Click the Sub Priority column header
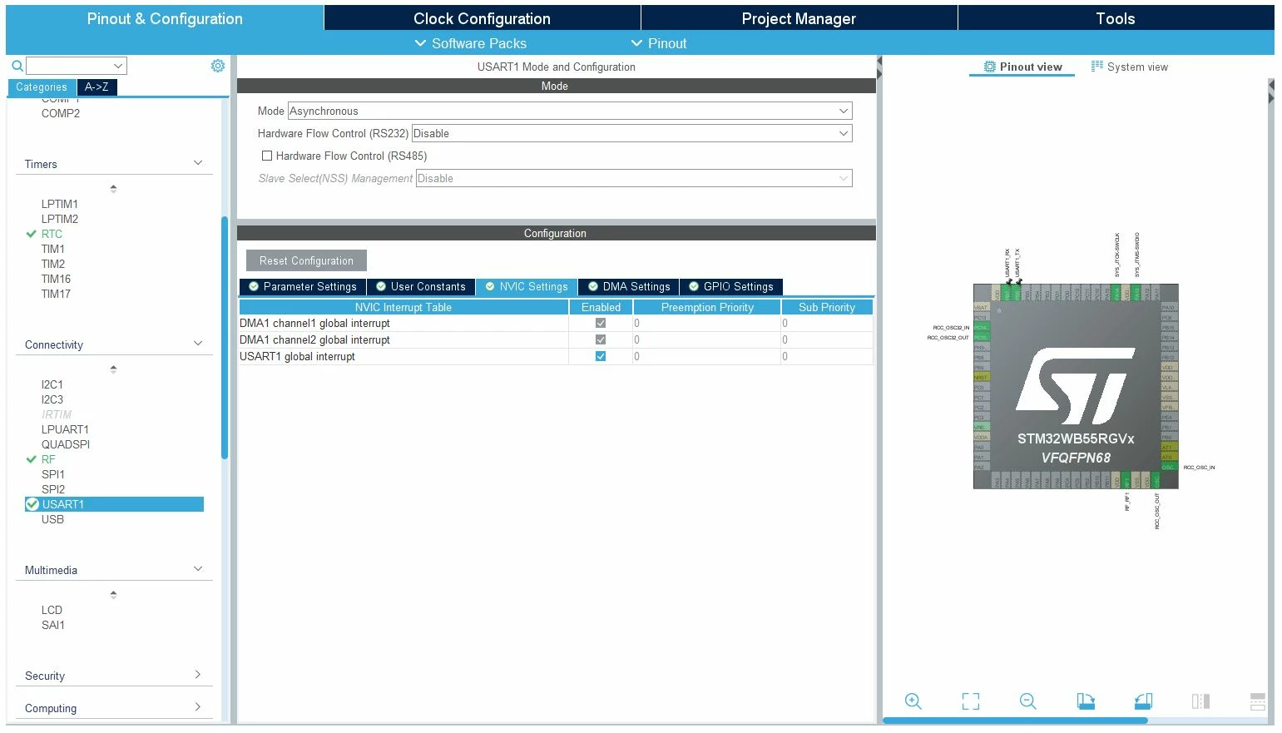The width and height of the screenshot is (1282, 733). (827, 307)
